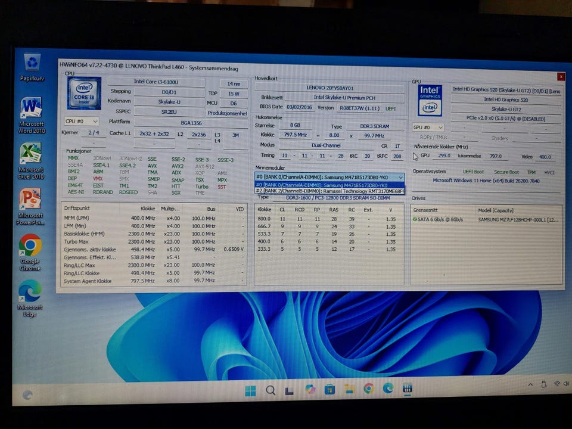572x429 pixels.
Task: Click the DDR3 SDRAM type value
Action: click(x=375, y=126)
